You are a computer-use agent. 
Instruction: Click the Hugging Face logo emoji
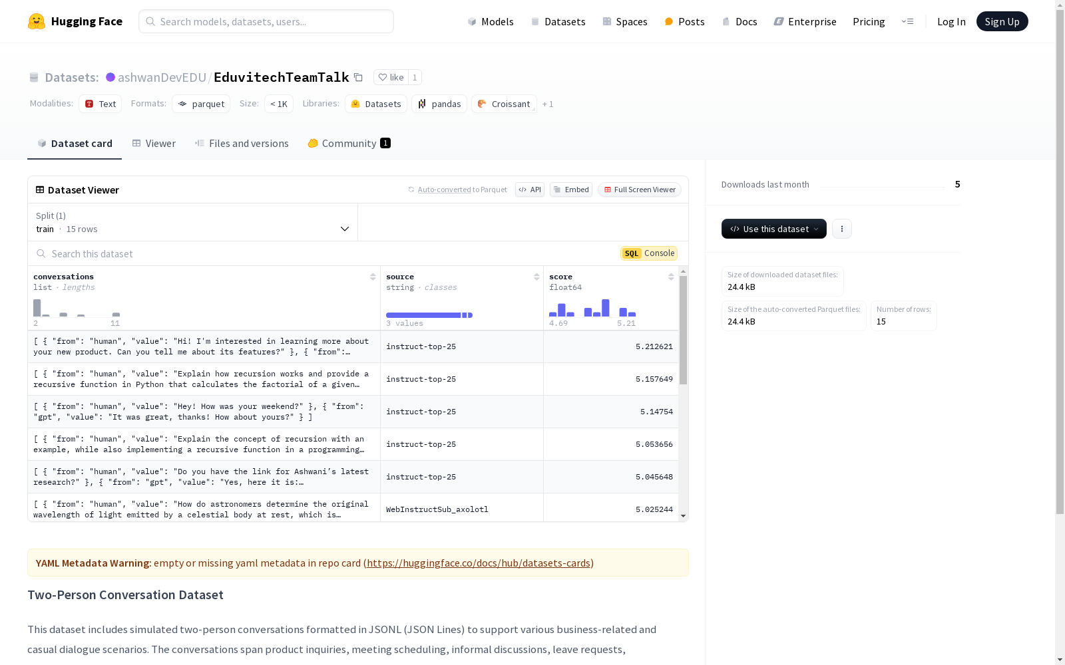[37, 21]
